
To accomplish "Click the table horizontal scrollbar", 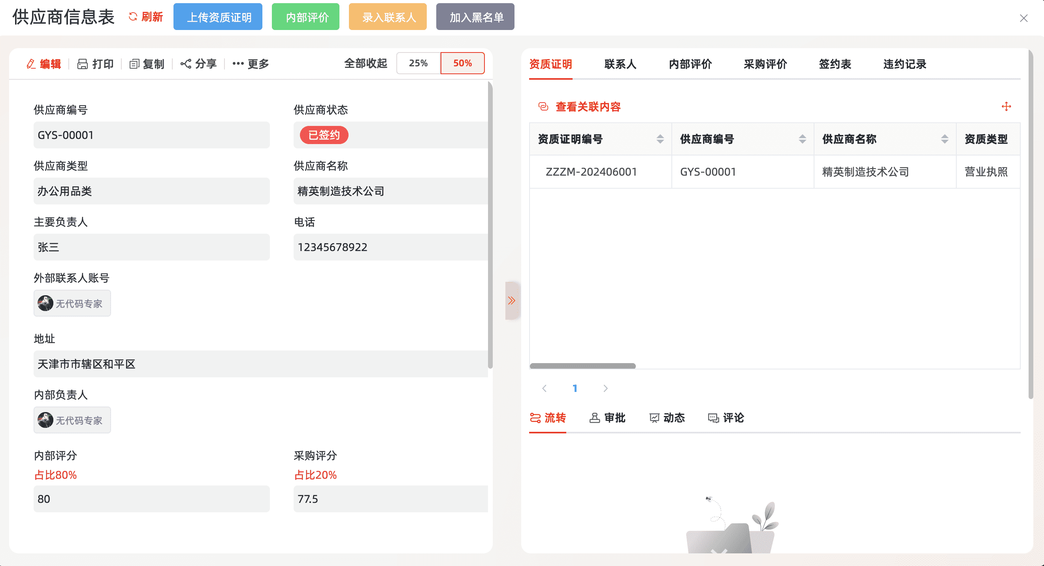I will [x=582, y=366].
